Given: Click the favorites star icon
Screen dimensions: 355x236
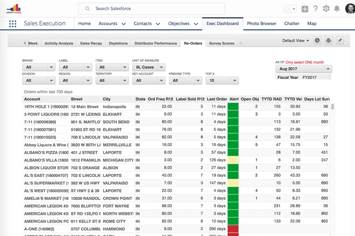Looking at the screenshot, I should (287, 9).
